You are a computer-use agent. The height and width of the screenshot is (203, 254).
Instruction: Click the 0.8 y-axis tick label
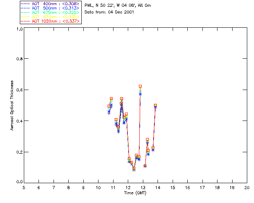pyautogui.click(x=19, y=59)
